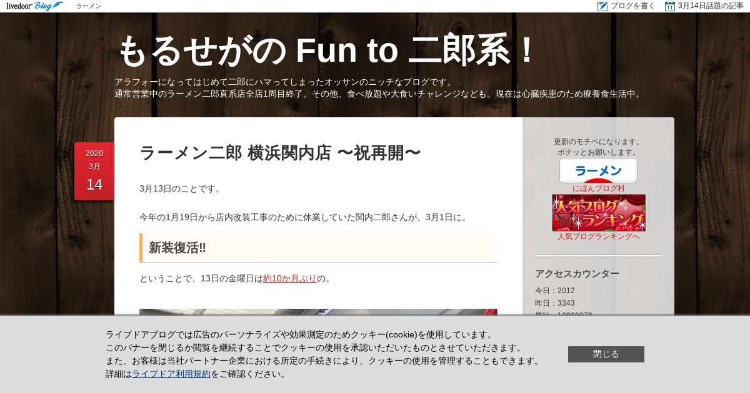
Task: Click the 人気ブログランキング banner image
Action: (598, 213)
